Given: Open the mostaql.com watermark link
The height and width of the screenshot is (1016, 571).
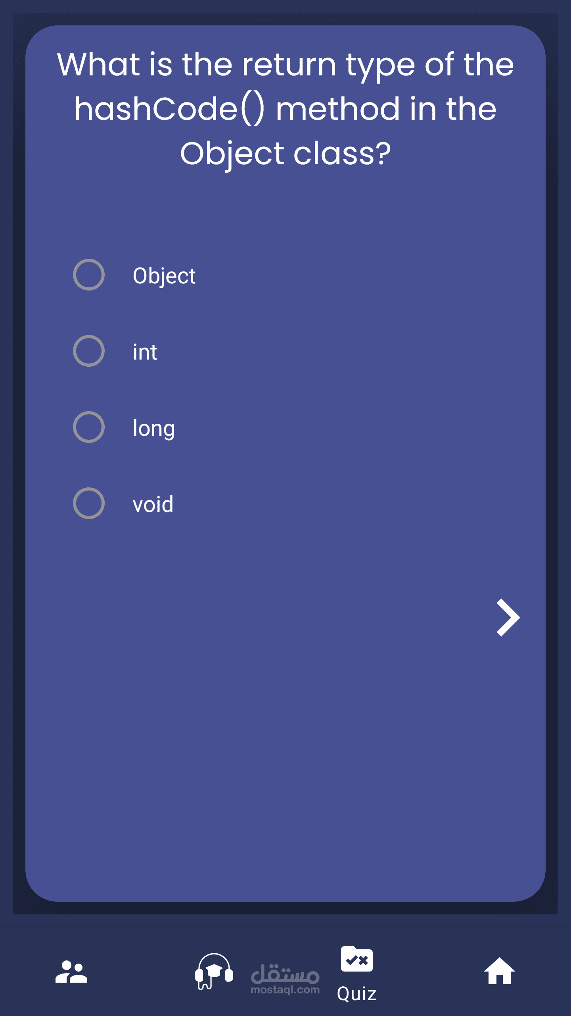Looking at the screenshot, I should [285, 990].
